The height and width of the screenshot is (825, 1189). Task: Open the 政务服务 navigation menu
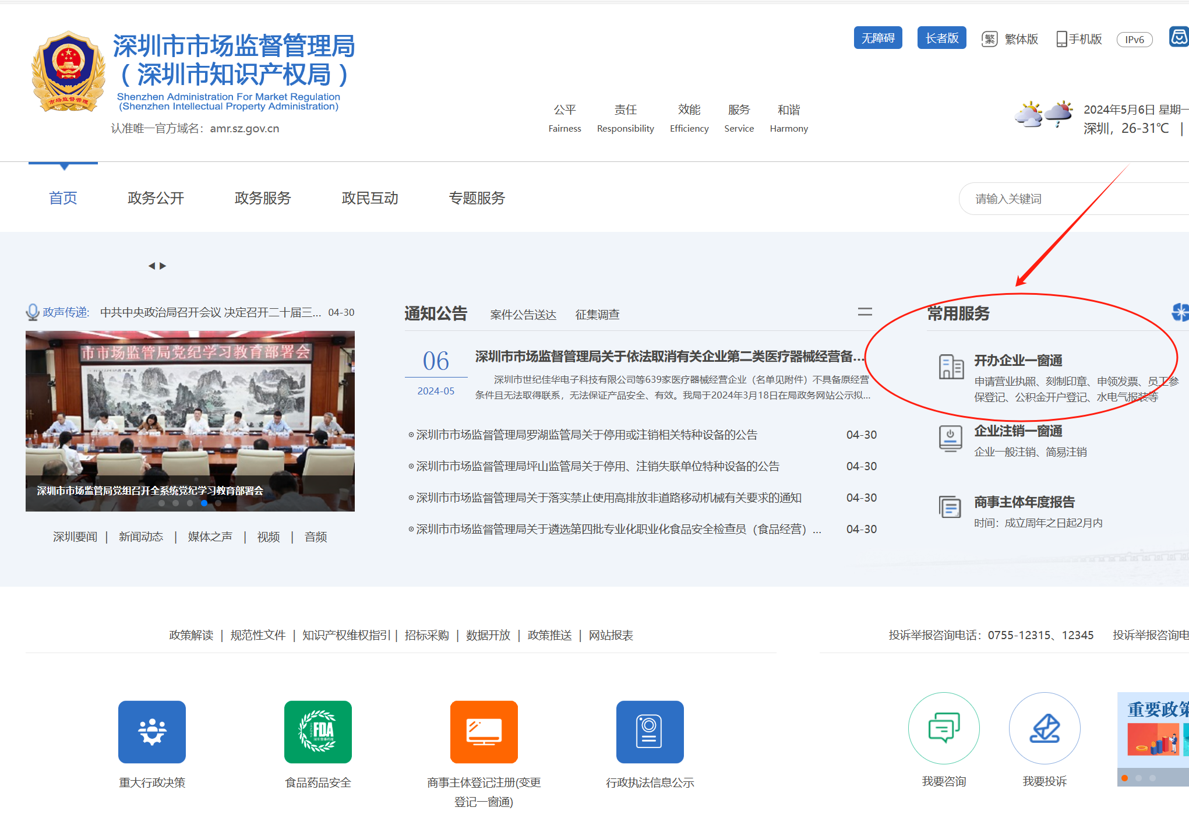262,198
